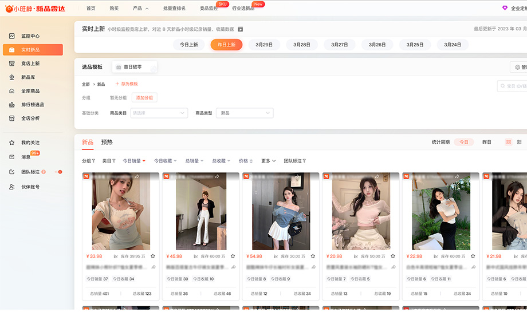Open the 分组 filter
This screenshot has height=316, width=527.
(88, 161)
